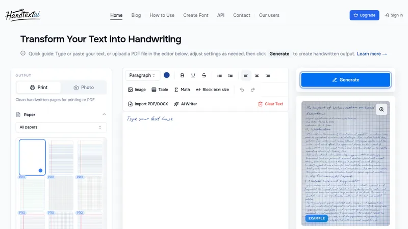Undo the last edit
The width and height of the screenshot is (408, 229).
click(242, 90)
